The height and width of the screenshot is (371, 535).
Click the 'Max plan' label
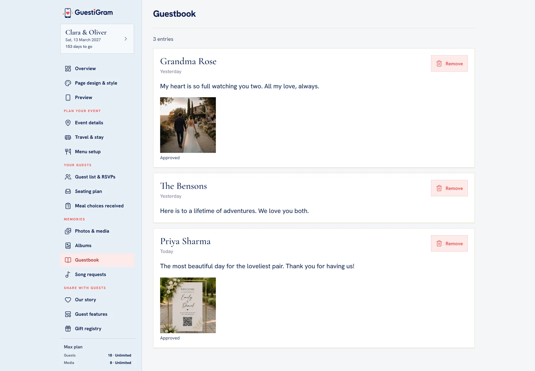pyautogui.click(x=73, y=347)
